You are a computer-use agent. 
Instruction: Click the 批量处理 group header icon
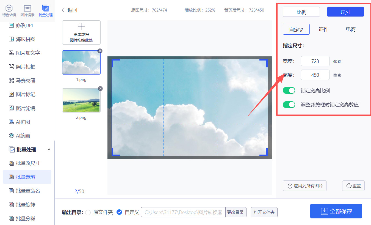[12, 150]
